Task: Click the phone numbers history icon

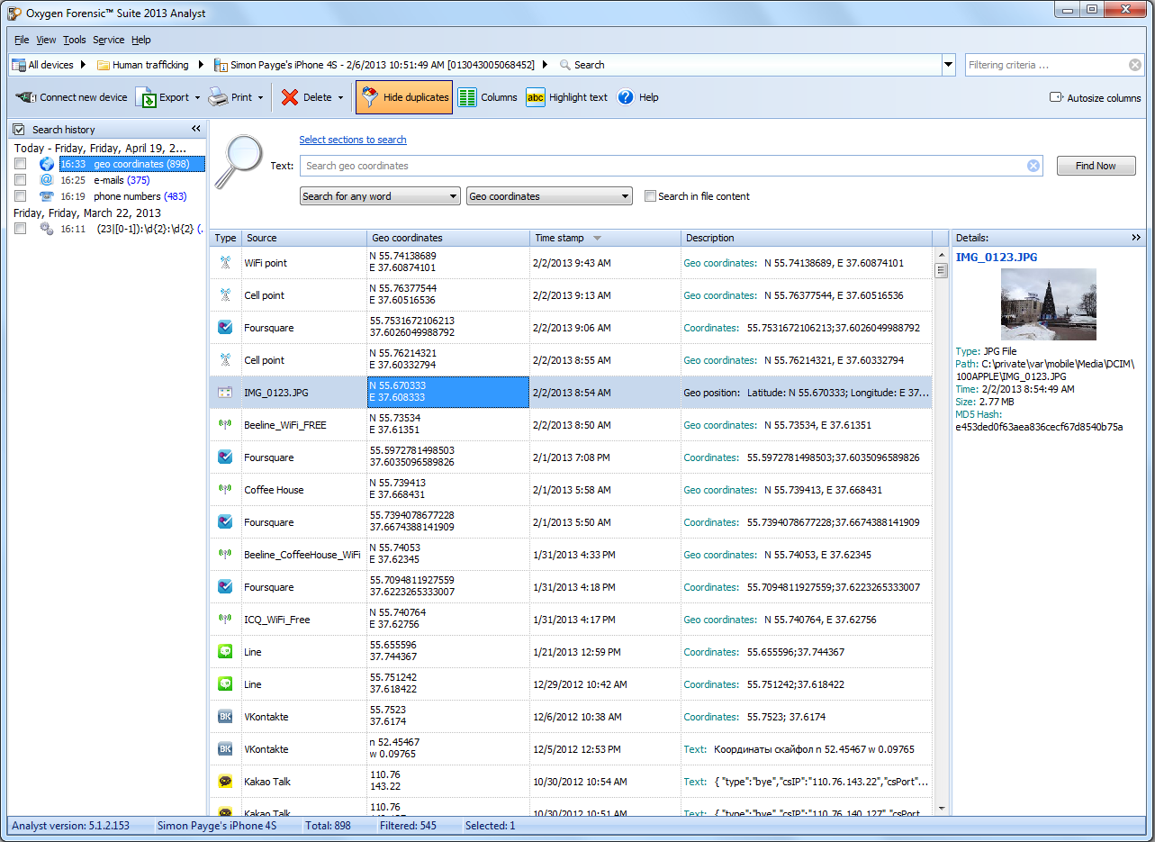Action: coord(47,196)
